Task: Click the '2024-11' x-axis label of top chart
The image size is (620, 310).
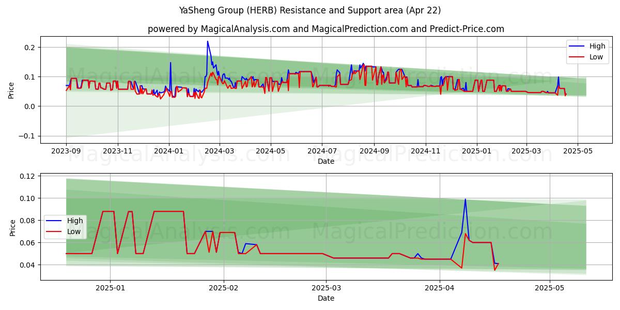Action: [426, 152]
